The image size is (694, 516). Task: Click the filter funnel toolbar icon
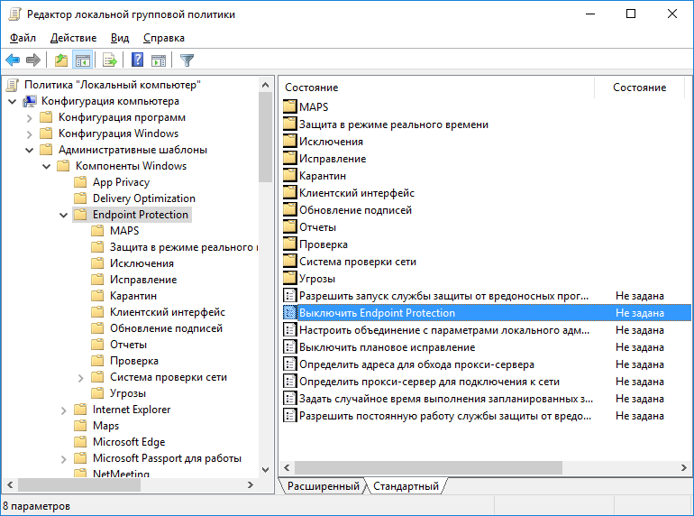click(187, 60)
